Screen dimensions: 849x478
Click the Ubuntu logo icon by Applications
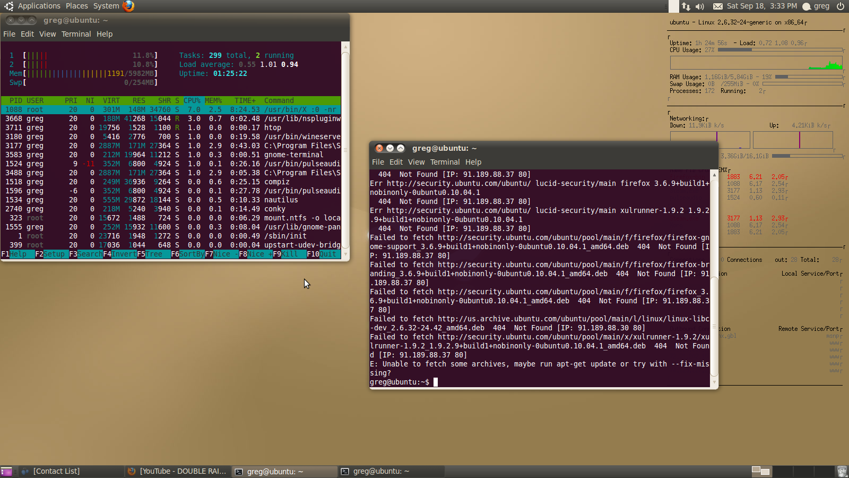[x=8, y=6]
